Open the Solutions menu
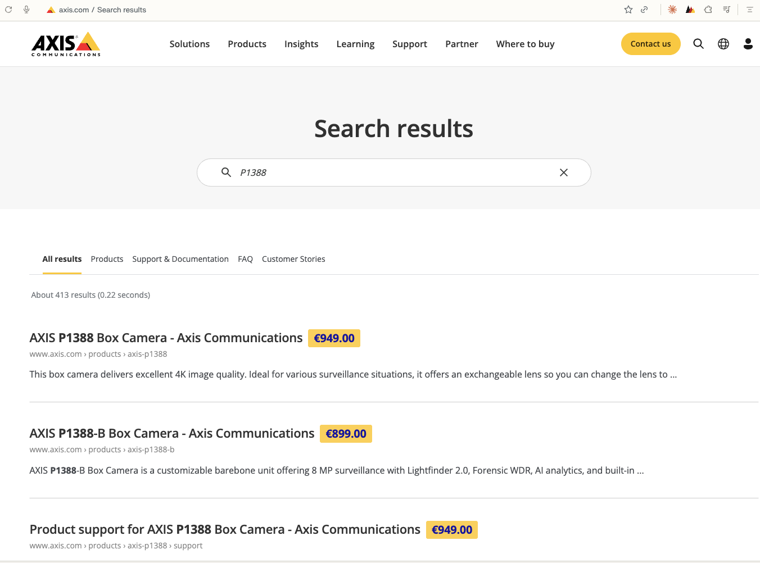Viewport: 760px width, 563px height. [x=189, y=44]
